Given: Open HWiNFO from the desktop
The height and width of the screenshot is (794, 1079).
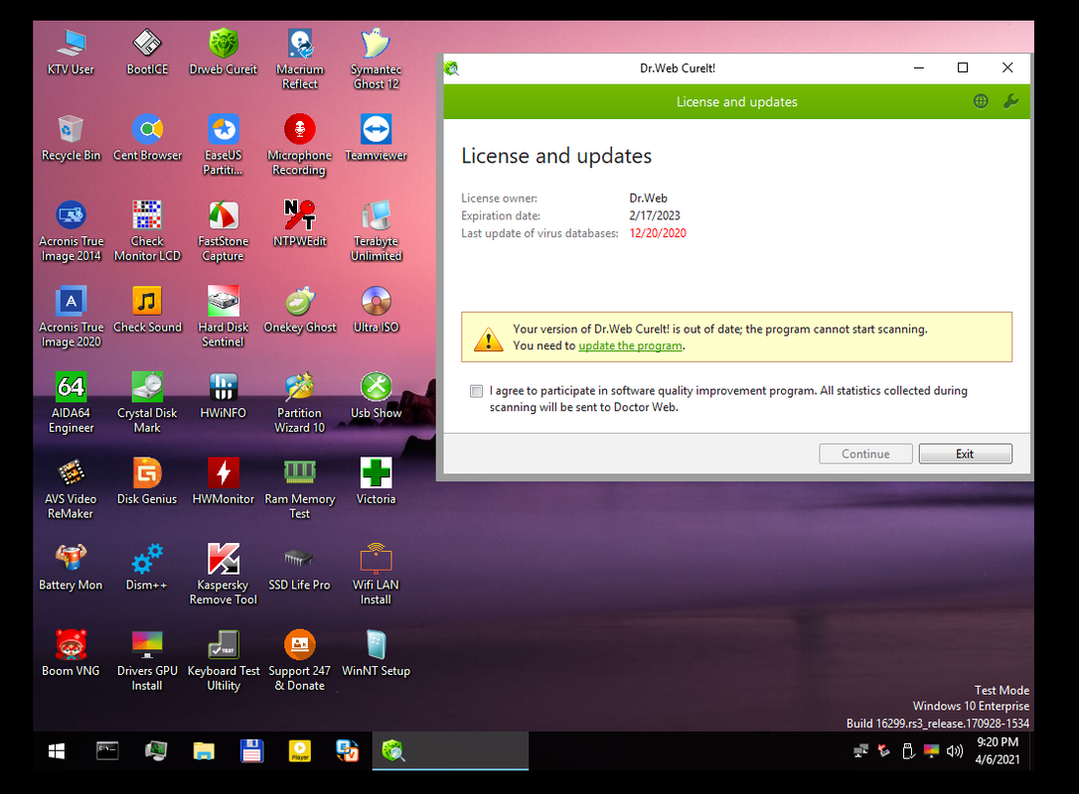Looking at the screenshot, I should [223, 396].
